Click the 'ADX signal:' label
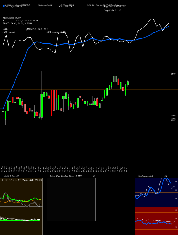This screenshot has width=178, height=235. point(9,32)
